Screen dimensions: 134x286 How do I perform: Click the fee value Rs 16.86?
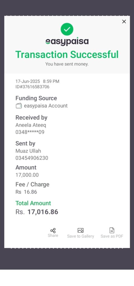pyautogui.click(x=26, y=192)
